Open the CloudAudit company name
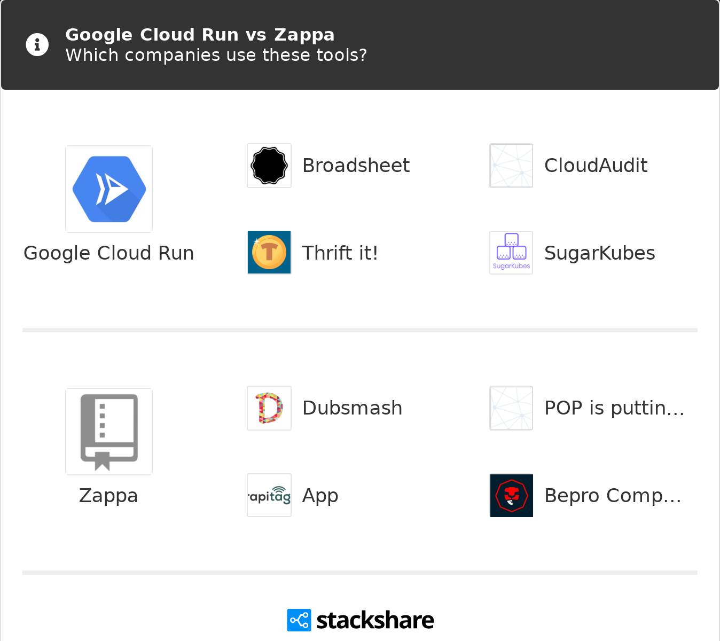 point(596,166)
